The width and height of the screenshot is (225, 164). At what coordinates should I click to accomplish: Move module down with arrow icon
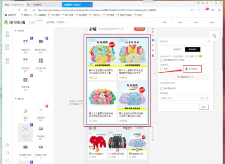(153, 50)
